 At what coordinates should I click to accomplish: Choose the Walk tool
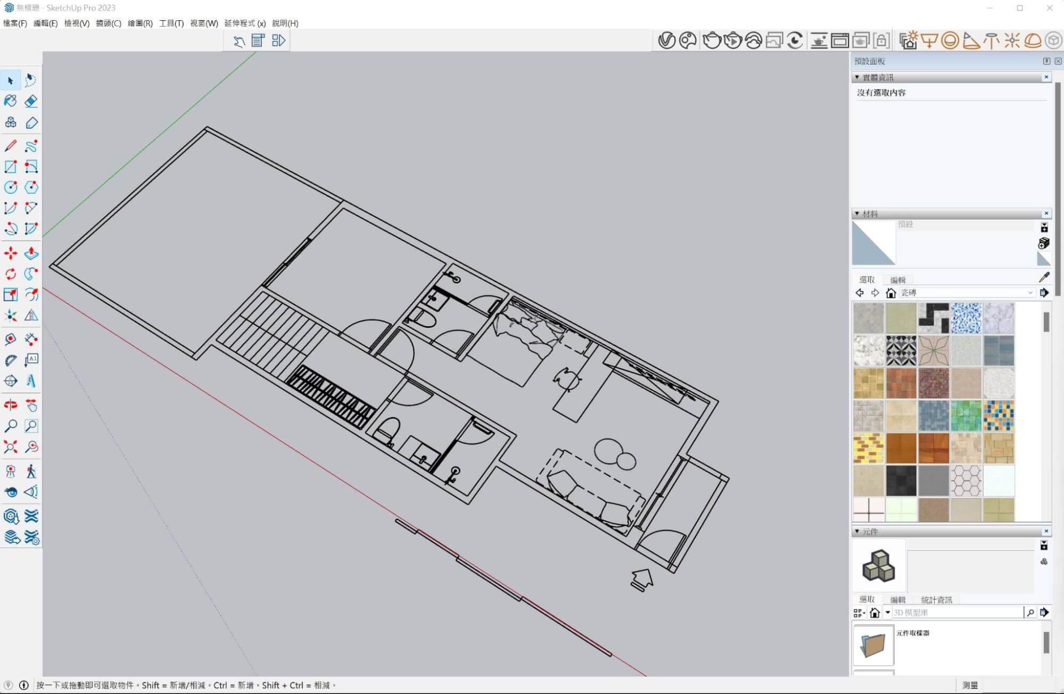tap(31, 472)
